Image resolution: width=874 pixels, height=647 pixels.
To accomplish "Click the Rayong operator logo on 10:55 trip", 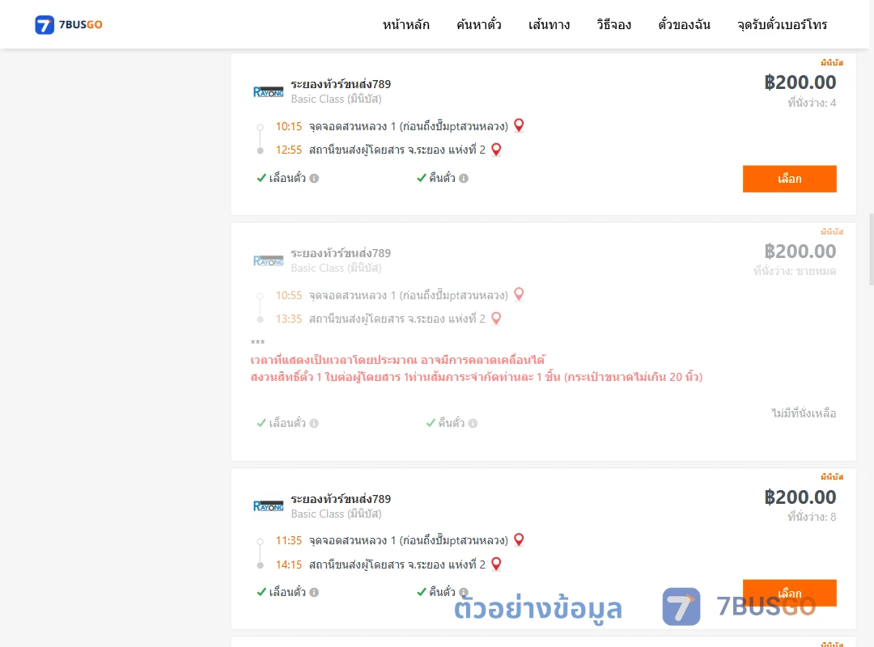I will 268,260.
